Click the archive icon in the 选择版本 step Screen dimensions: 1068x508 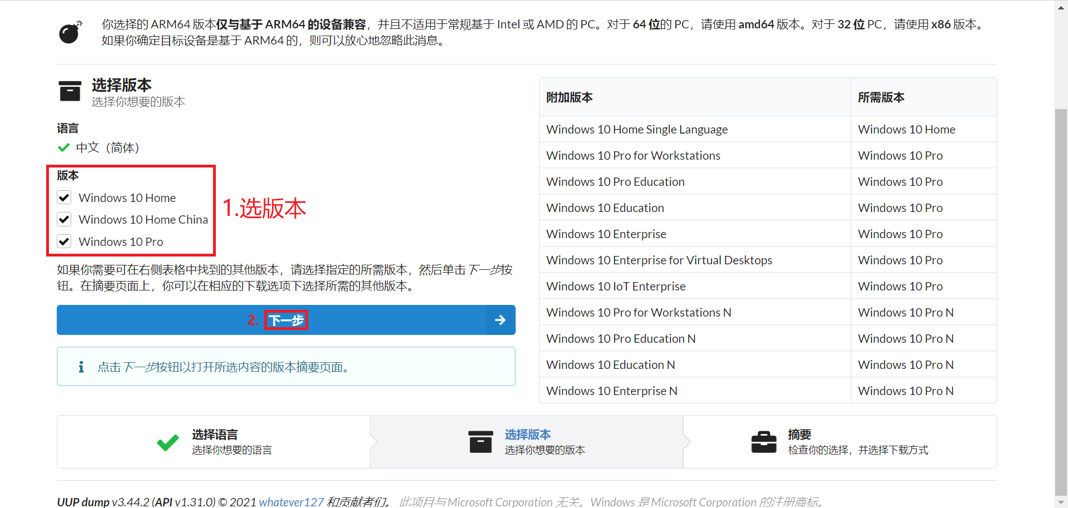[x=481, y=442]
